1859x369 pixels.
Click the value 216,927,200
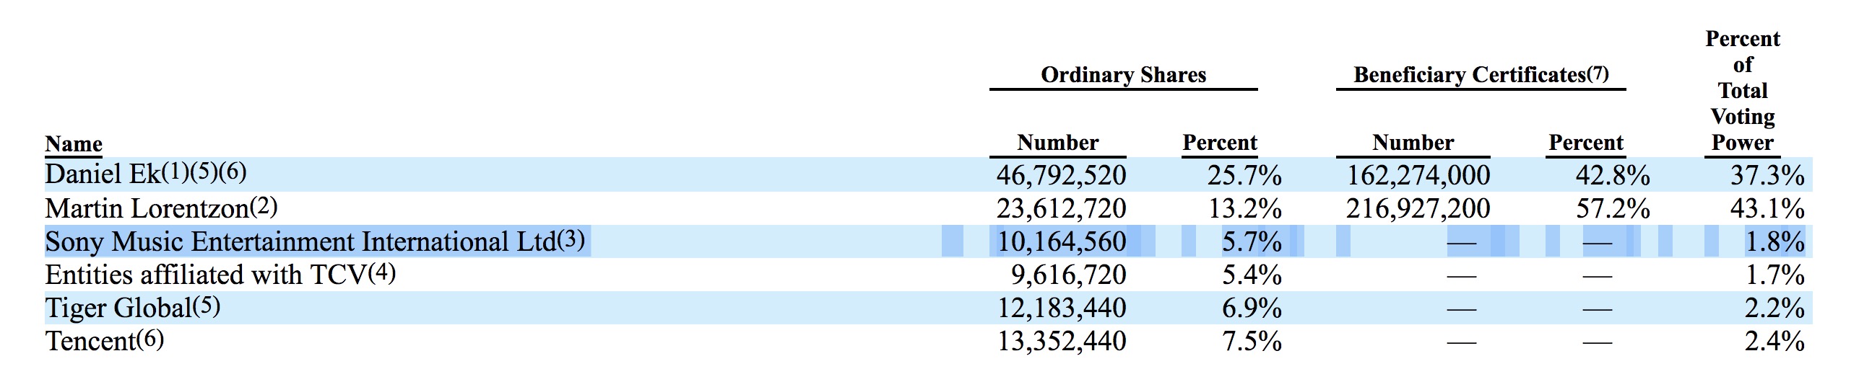click(x=1418, y=208)
